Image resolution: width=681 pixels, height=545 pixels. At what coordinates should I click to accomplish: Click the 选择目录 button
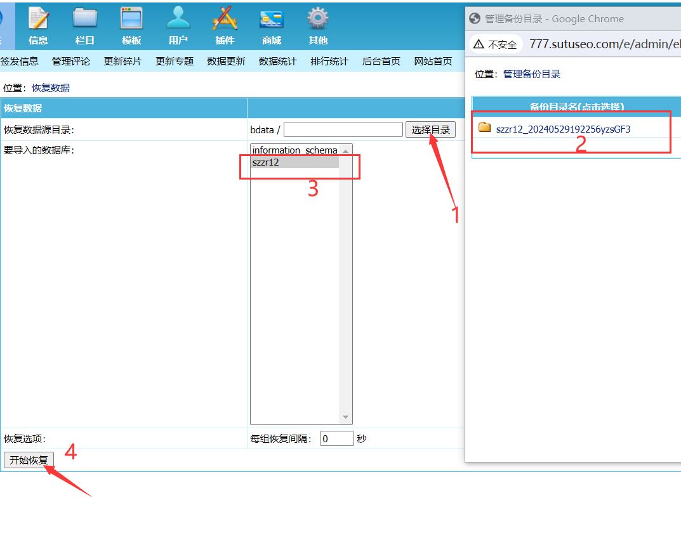430,130
